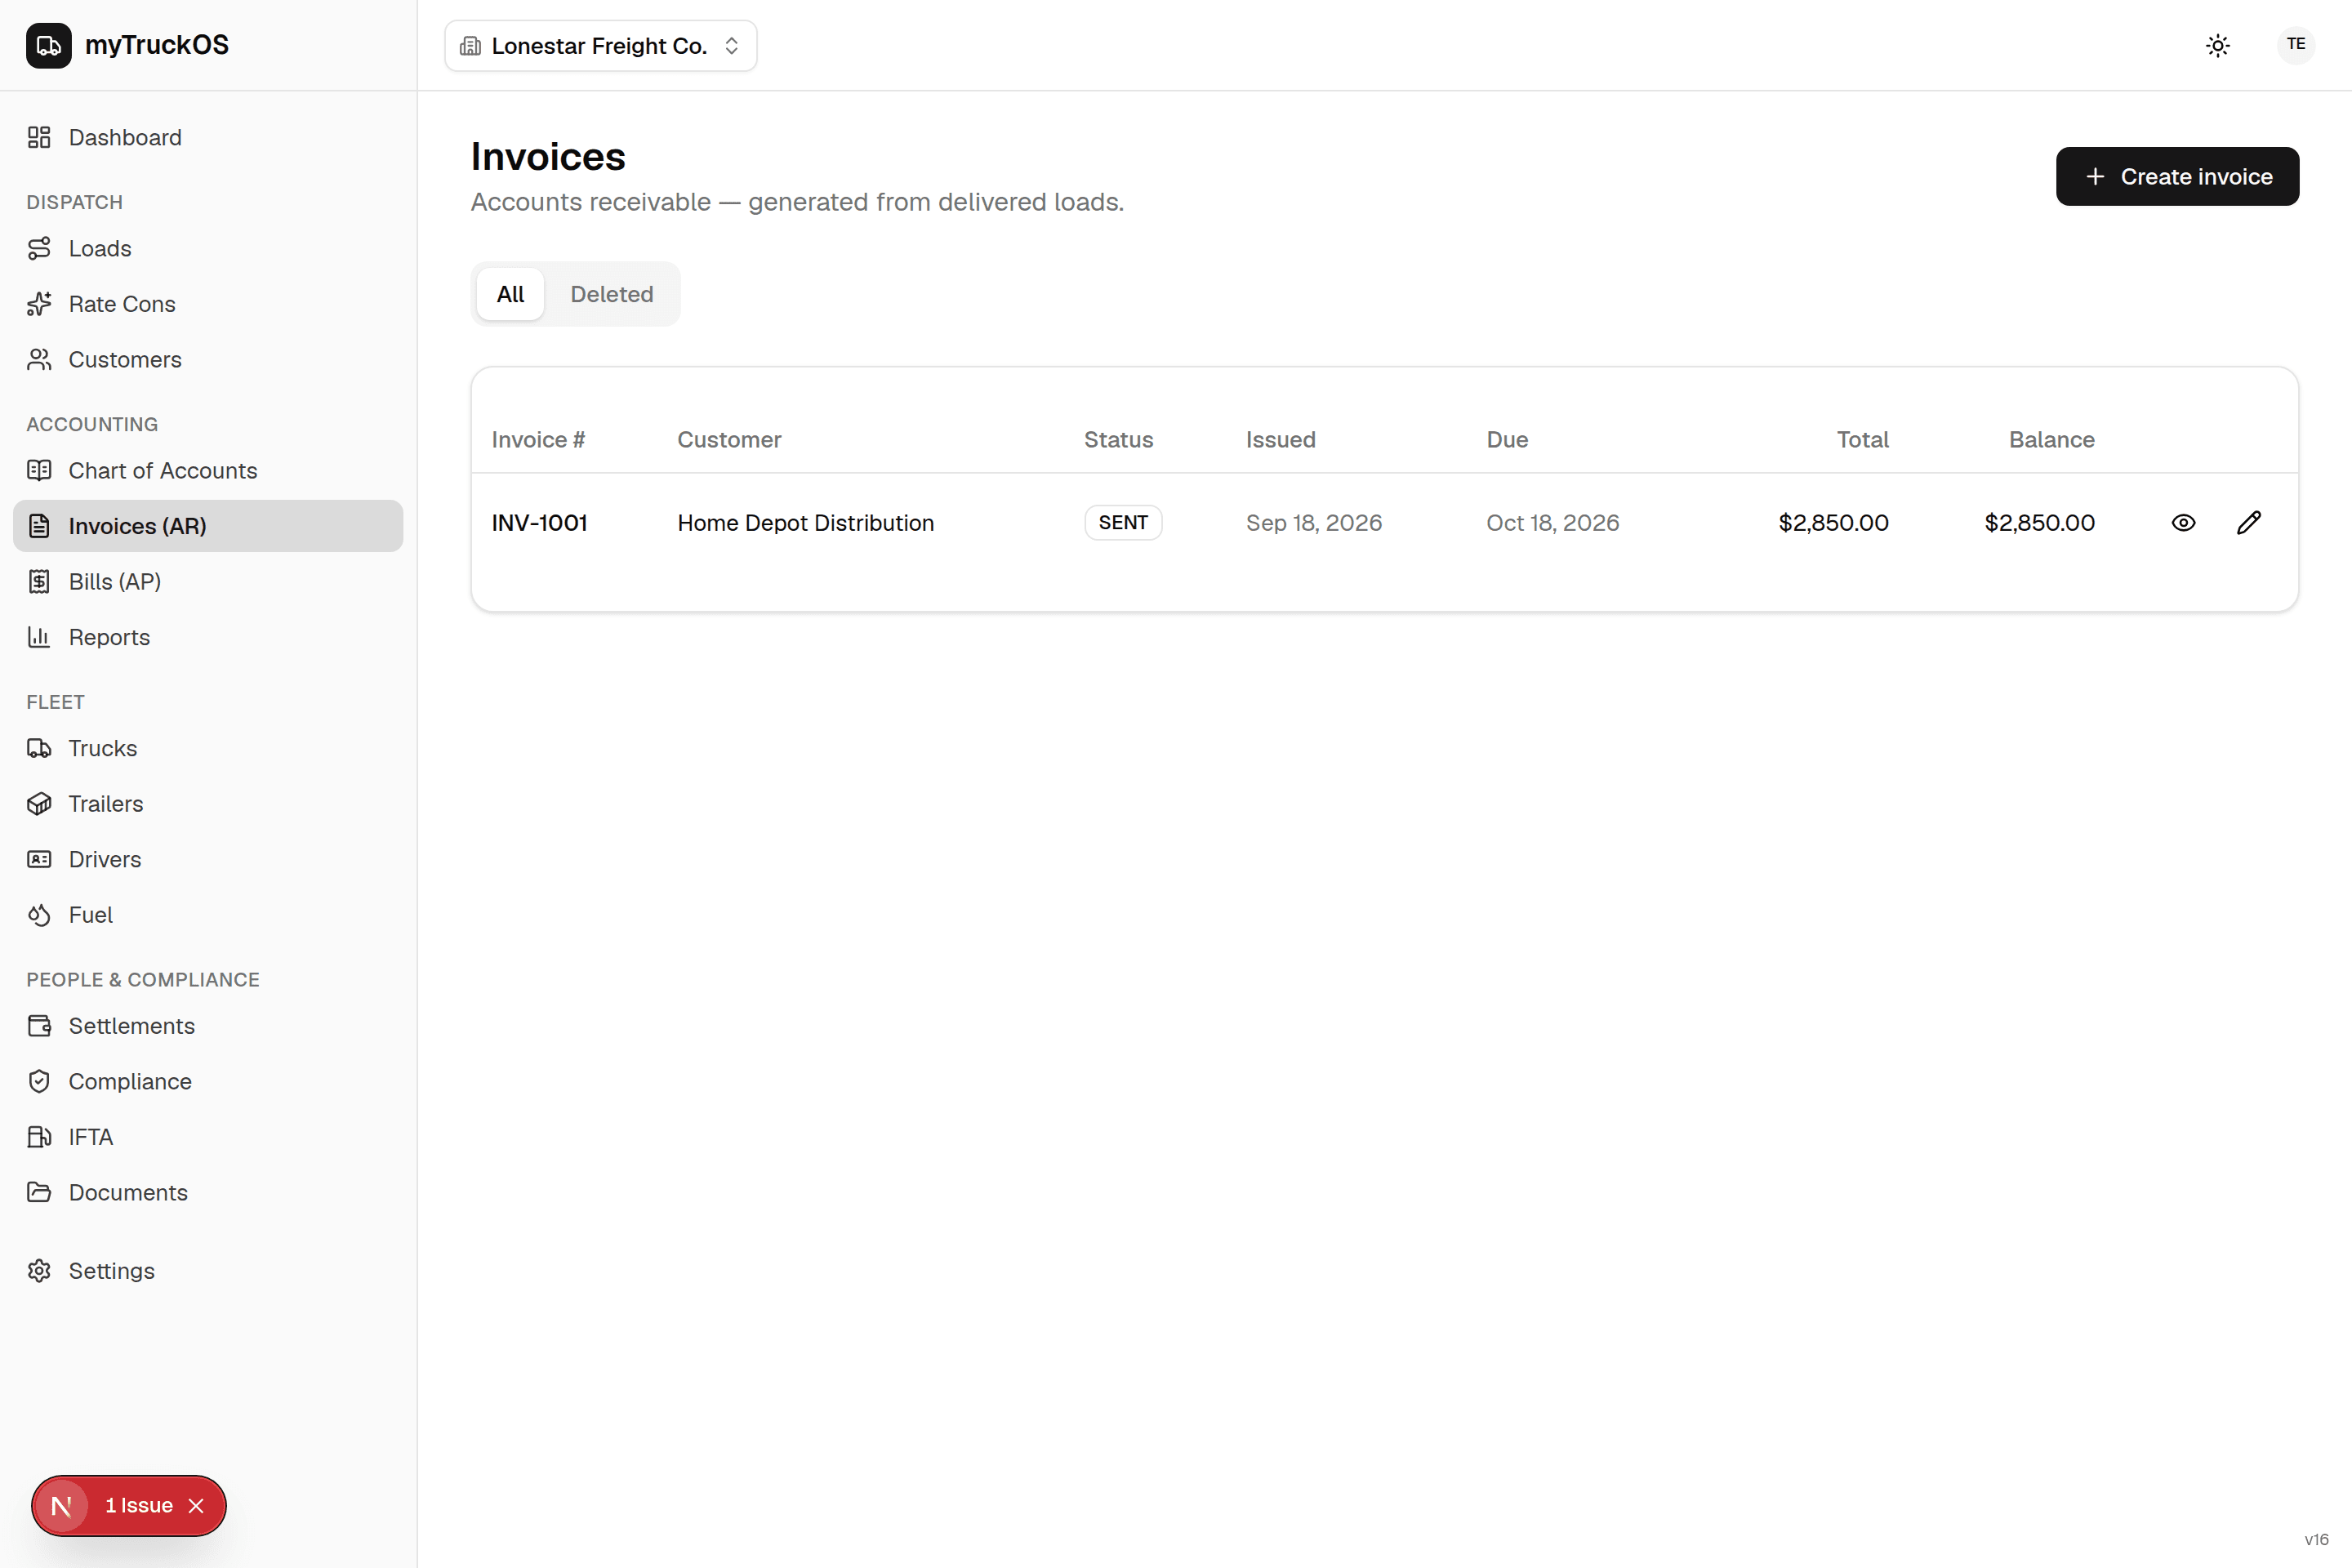Click the Compliance shield icon
Viewport: 2352px width, 1568px height.
[39, 1081]
